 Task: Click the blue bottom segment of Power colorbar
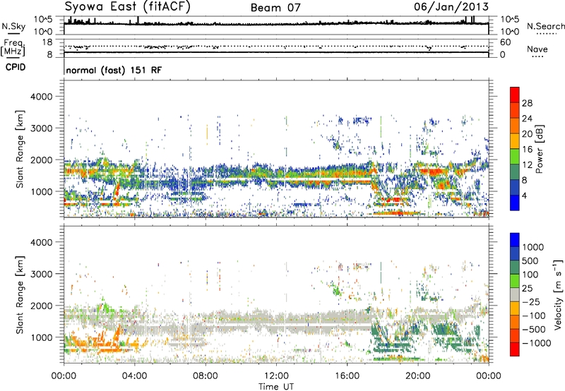tap(515, 203)
